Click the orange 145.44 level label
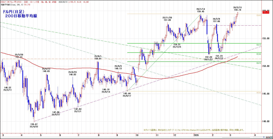The image size is (273, 139). pyautogui.click(x=258, y=93)
